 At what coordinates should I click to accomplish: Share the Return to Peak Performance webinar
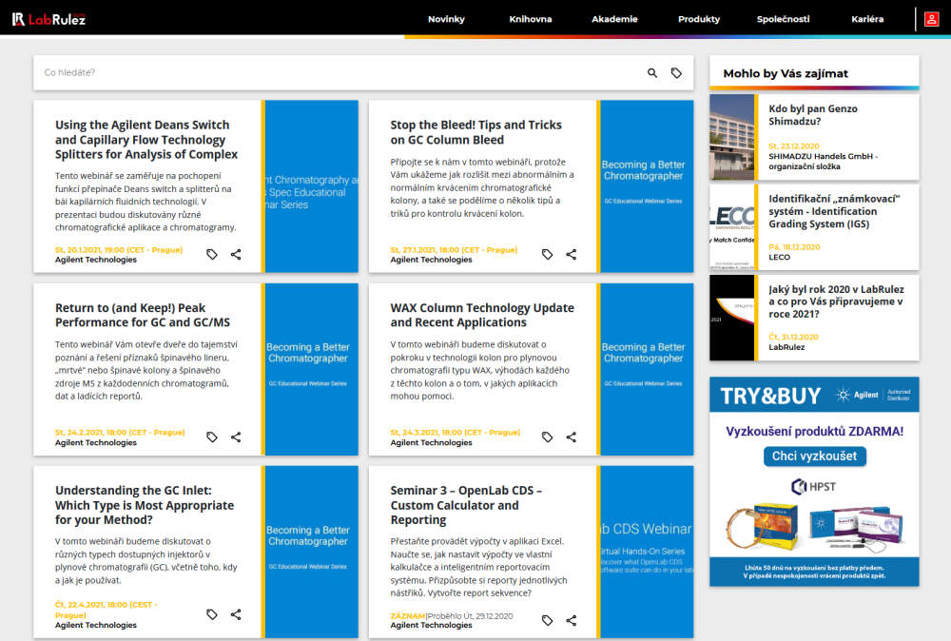coord(236,437)
